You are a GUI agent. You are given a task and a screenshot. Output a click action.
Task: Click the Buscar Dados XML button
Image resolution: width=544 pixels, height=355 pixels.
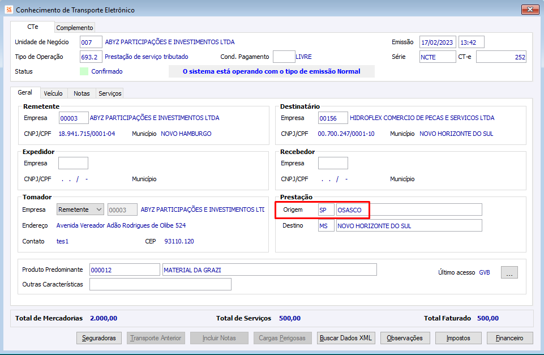(x=345, y=338)
